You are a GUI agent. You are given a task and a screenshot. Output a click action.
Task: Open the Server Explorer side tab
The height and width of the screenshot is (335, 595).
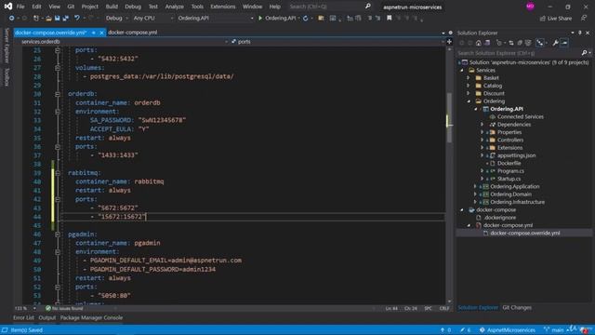pyautogui.click(x=7, y=46)
